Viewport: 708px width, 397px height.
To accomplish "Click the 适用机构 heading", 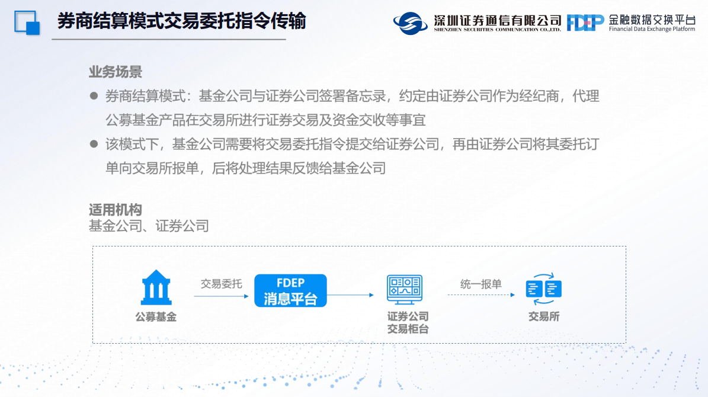I will coord(116,210).
